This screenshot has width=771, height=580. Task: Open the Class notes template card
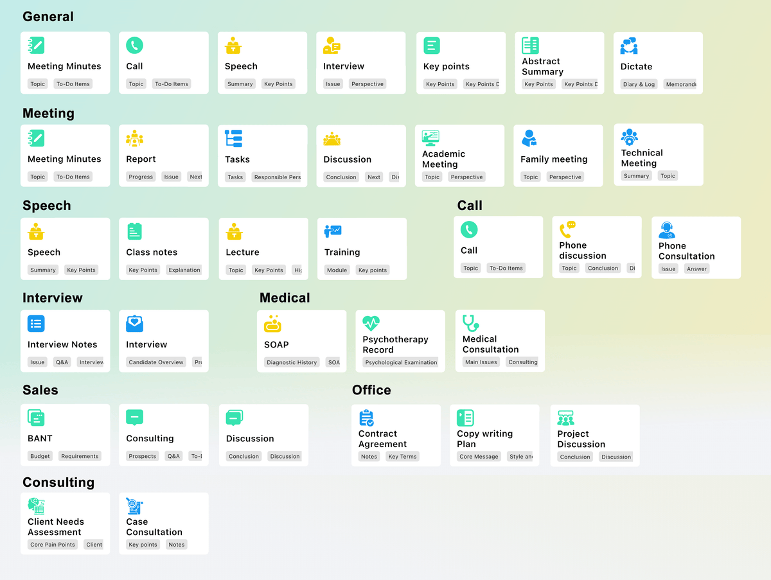[164, 249]
